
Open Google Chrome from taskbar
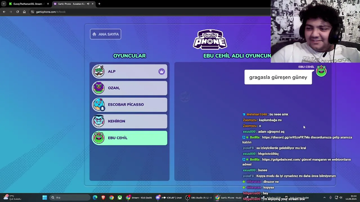(x=112, y=198)
